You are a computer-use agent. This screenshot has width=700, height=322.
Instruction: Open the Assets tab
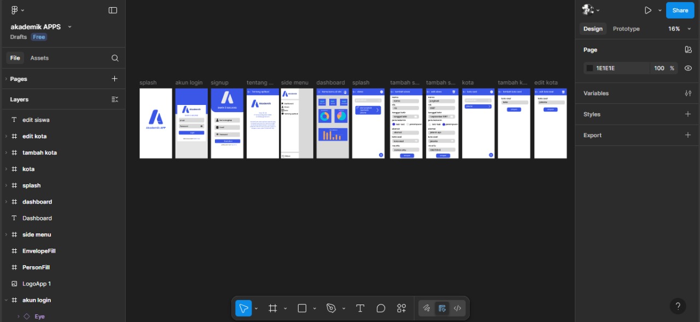[x=39, y=58]
